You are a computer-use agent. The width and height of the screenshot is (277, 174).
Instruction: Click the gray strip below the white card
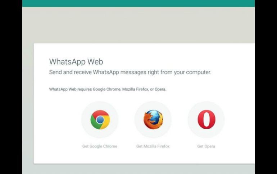[138, 169]
